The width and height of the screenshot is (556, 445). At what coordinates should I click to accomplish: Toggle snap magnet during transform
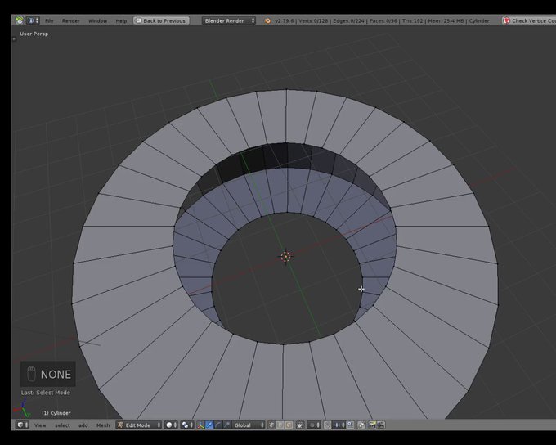(x=327, y=425)
